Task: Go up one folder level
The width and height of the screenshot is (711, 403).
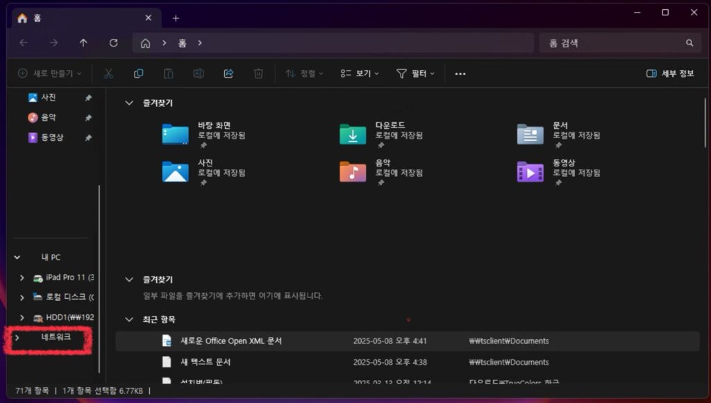Action: click(x=83, y=42)
